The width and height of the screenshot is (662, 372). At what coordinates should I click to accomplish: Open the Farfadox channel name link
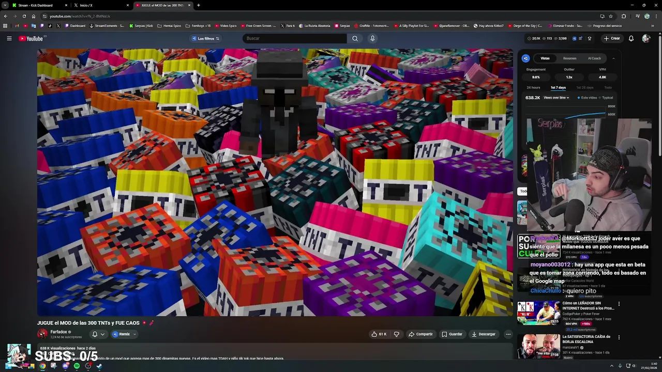pyautogui.click(x=58, y=332)
